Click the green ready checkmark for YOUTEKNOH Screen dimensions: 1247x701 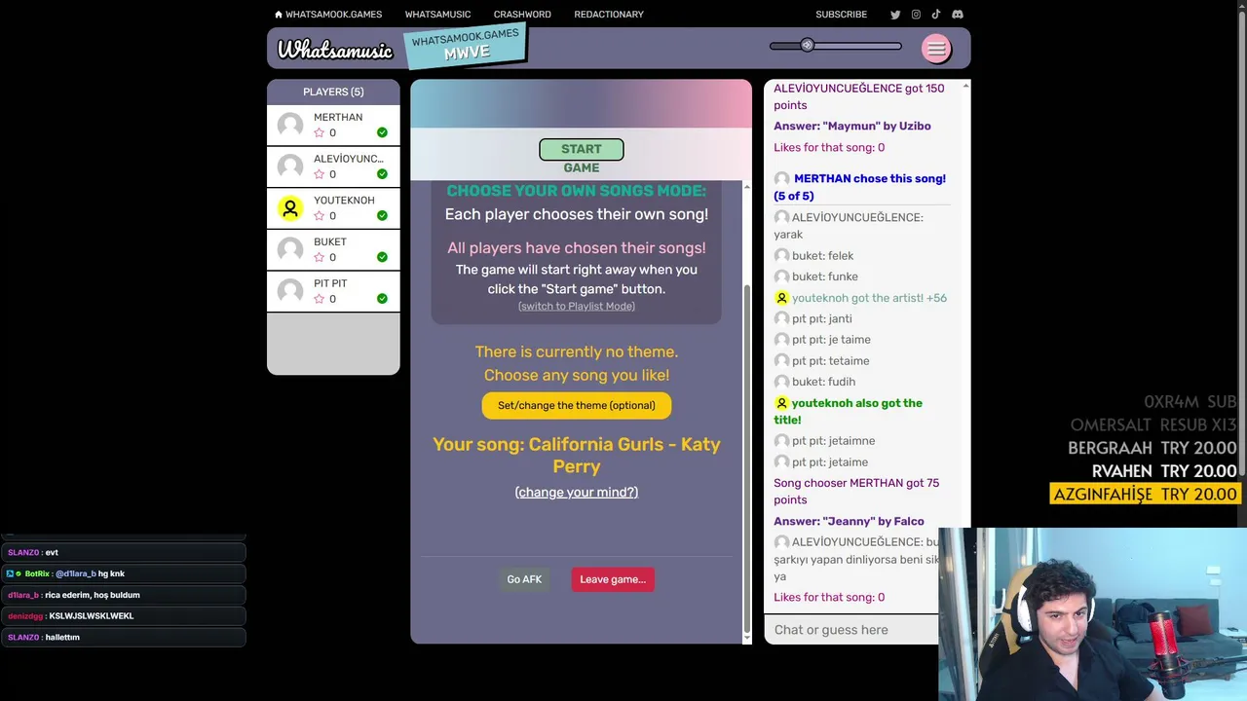point(382,216)
